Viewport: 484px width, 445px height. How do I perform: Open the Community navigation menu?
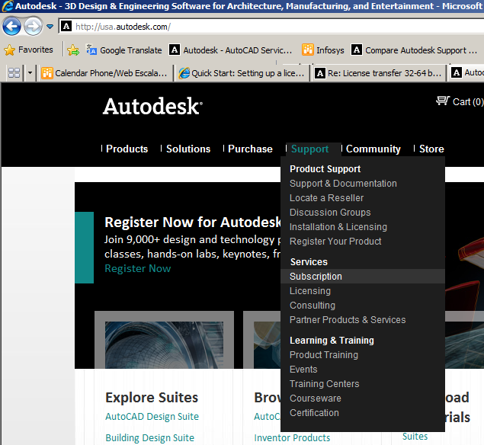pyautogui.click(x=373, y=149)
